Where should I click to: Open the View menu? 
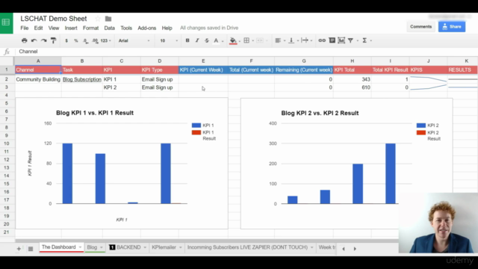tap(54, 28)
